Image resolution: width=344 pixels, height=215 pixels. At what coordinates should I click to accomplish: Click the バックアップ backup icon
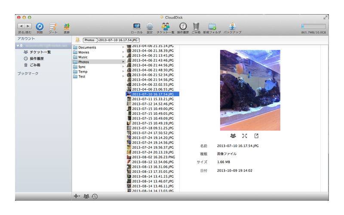pyautogui.click(x=232, y=26)
